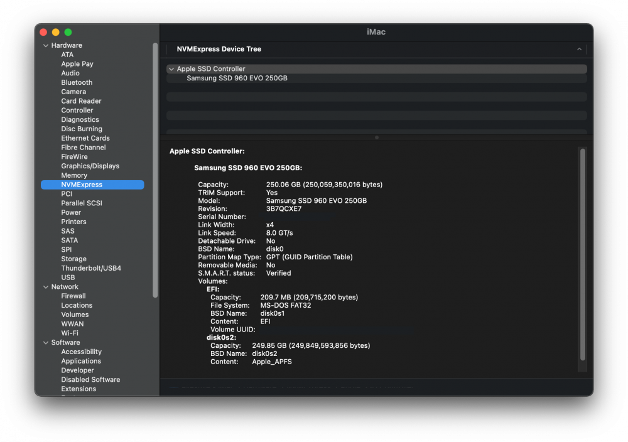Viewport: 628px width, 442px height.
Task: Select USB in the sidebar
Action: click(x=68, y=278)
